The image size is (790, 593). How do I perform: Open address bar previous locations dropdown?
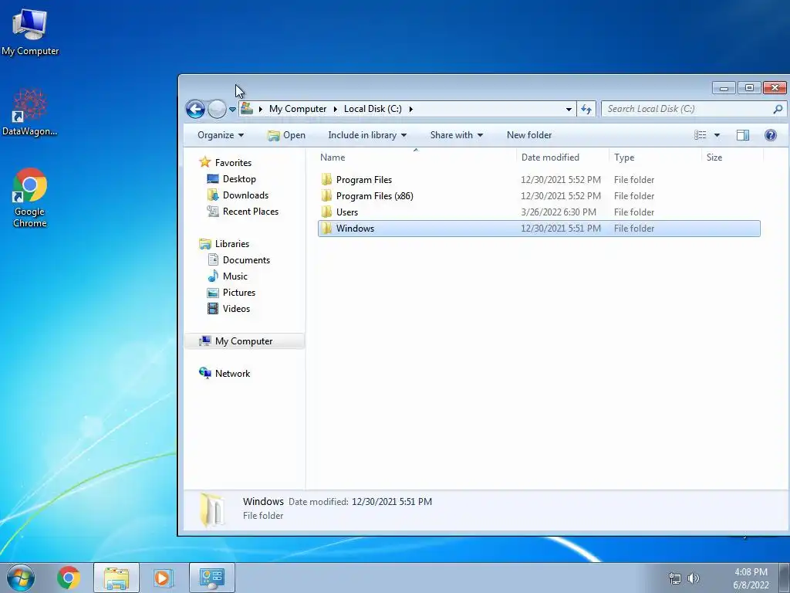pos(569,109)
